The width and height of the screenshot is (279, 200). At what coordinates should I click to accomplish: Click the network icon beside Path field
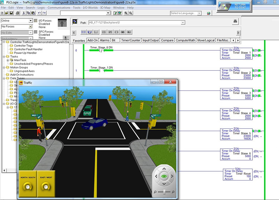pyautogui.click(x=235, y=22)
